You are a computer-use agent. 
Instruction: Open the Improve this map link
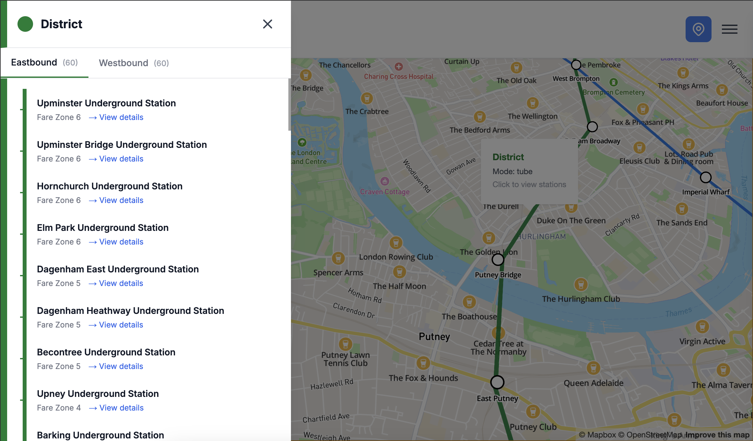tap(717, 435)
